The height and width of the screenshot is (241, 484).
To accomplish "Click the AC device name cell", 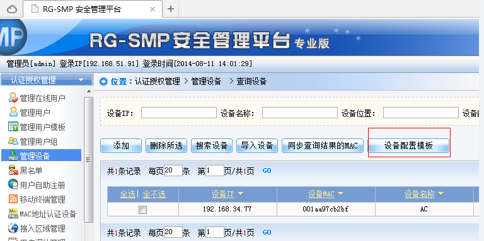I will pos(424,210).
